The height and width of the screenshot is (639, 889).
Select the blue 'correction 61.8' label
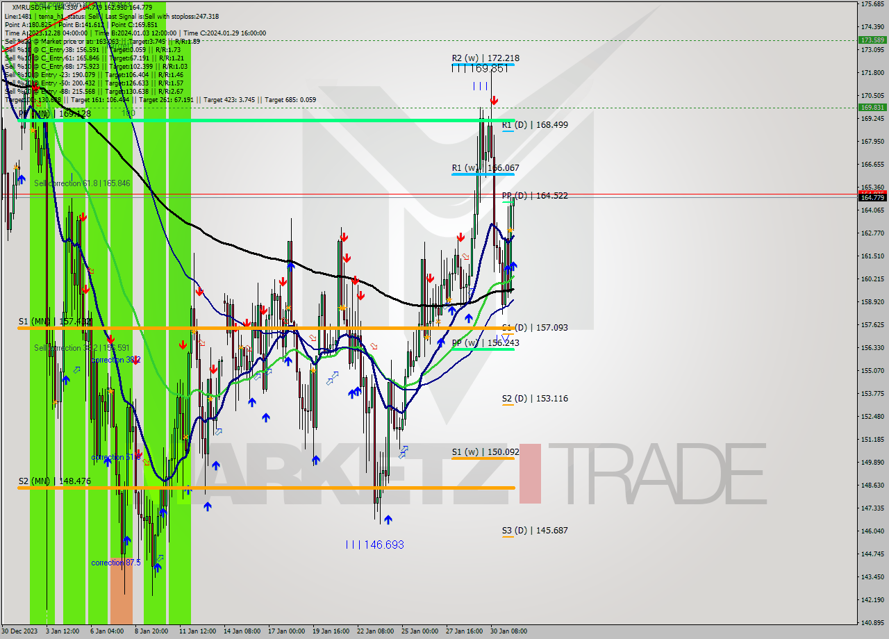116,457
